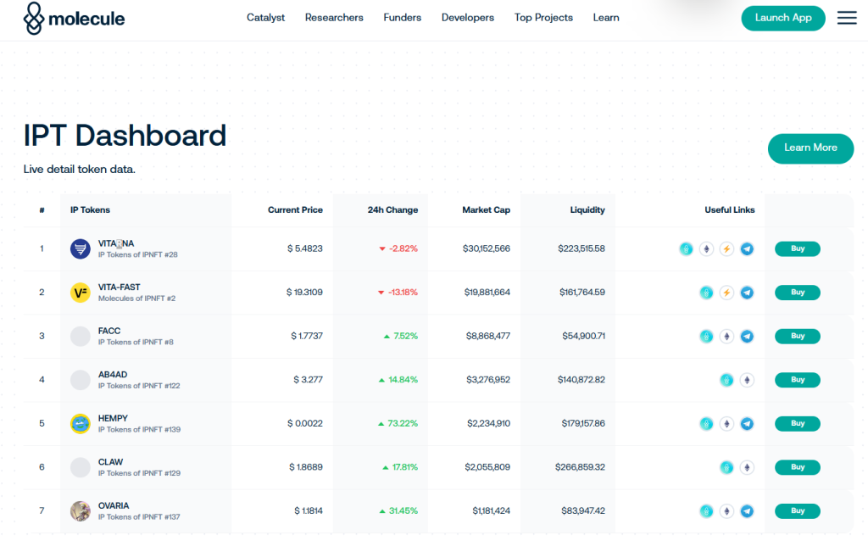Click the Liquidity column header
868x541 pixels.
587,210
